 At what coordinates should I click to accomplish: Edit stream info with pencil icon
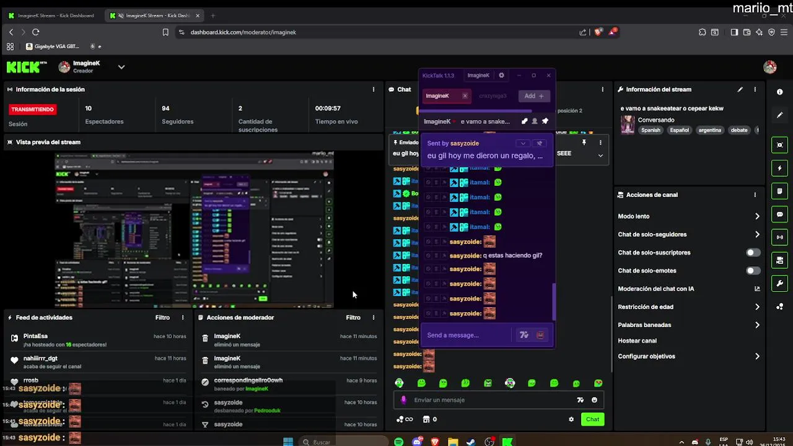point(740,90)
